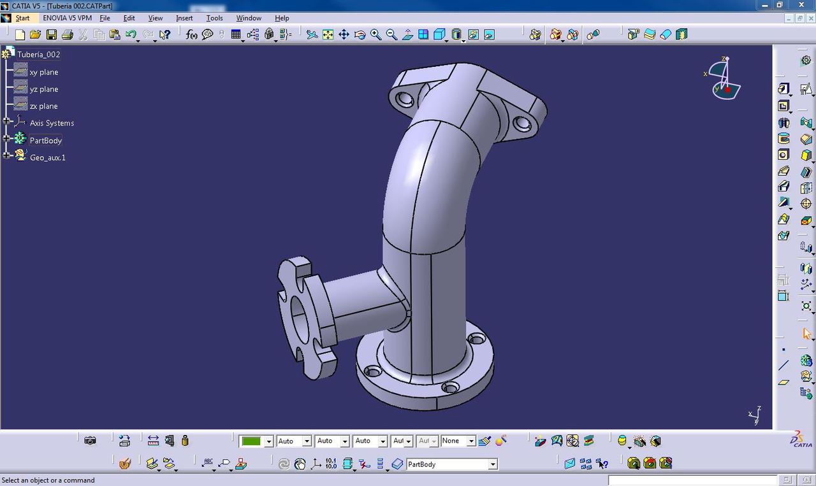Viewport: 816px width, 486px height.
Task: Select the Tubería_002 root node
Action: point(38,55)
